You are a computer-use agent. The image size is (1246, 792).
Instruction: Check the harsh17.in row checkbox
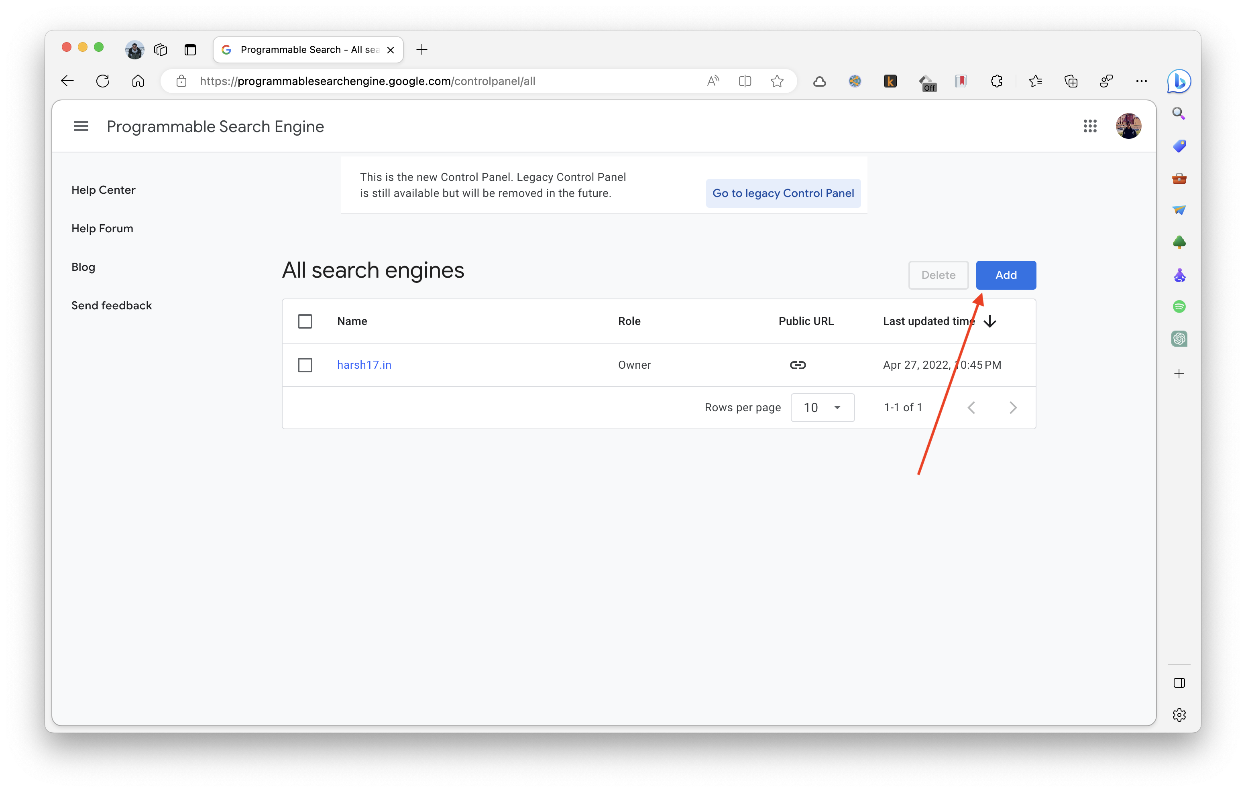[305, 365]
